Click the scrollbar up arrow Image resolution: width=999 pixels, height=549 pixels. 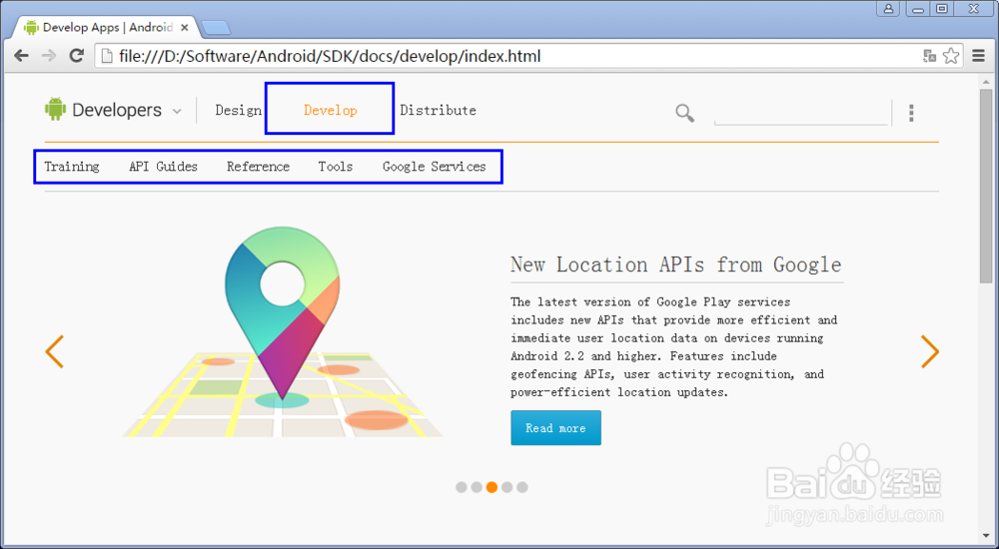pos(986,82)
